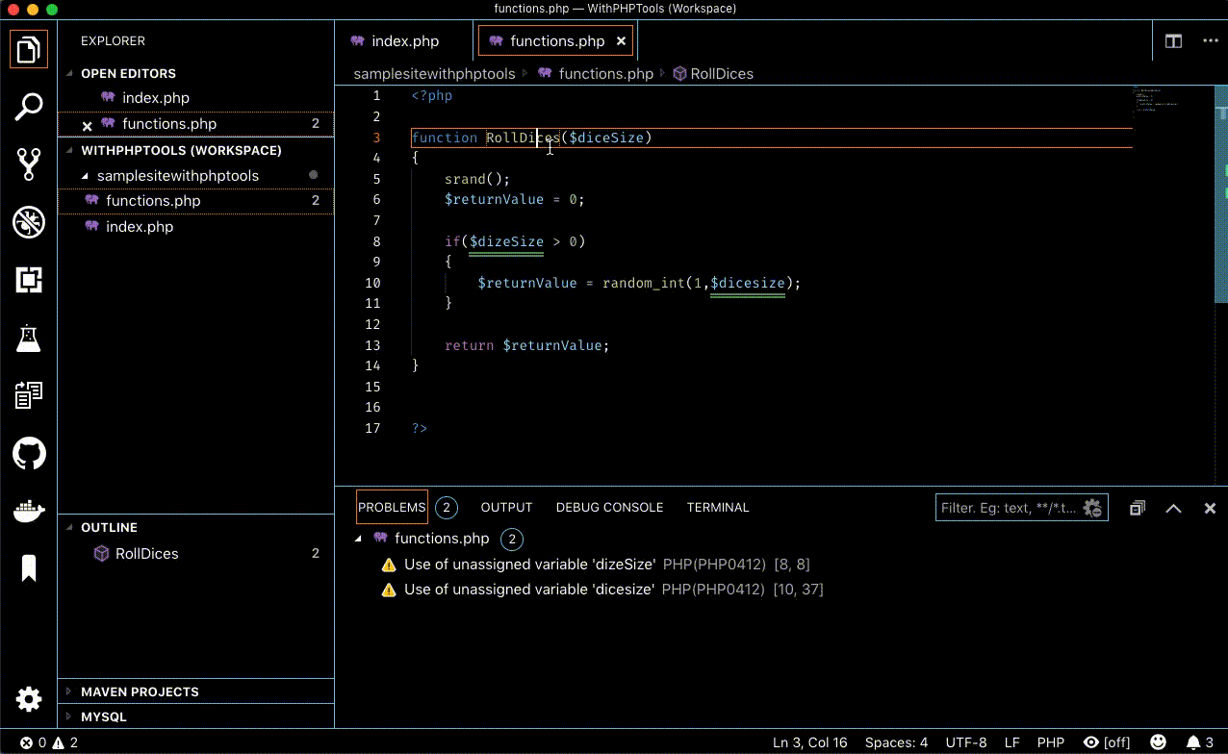This screenshot has height=754, width=1228.
Task: Open the Test beaker view
Action: [29, 338]
